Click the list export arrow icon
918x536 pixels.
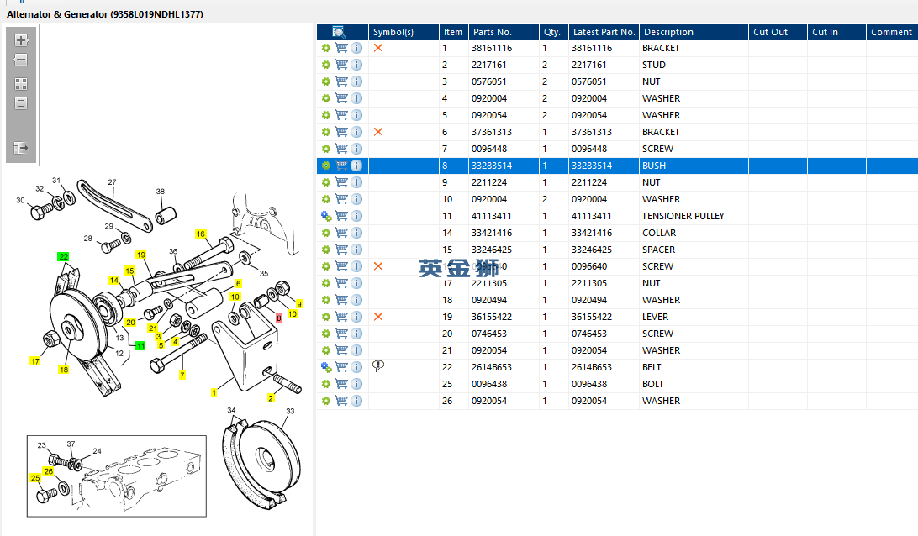(21, 148)
